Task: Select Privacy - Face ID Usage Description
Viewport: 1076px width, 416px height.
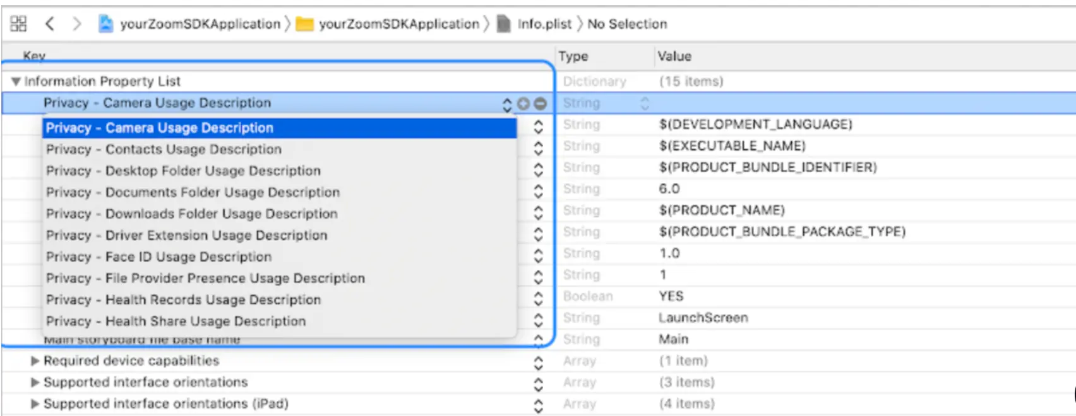Action: pos(279,257)
